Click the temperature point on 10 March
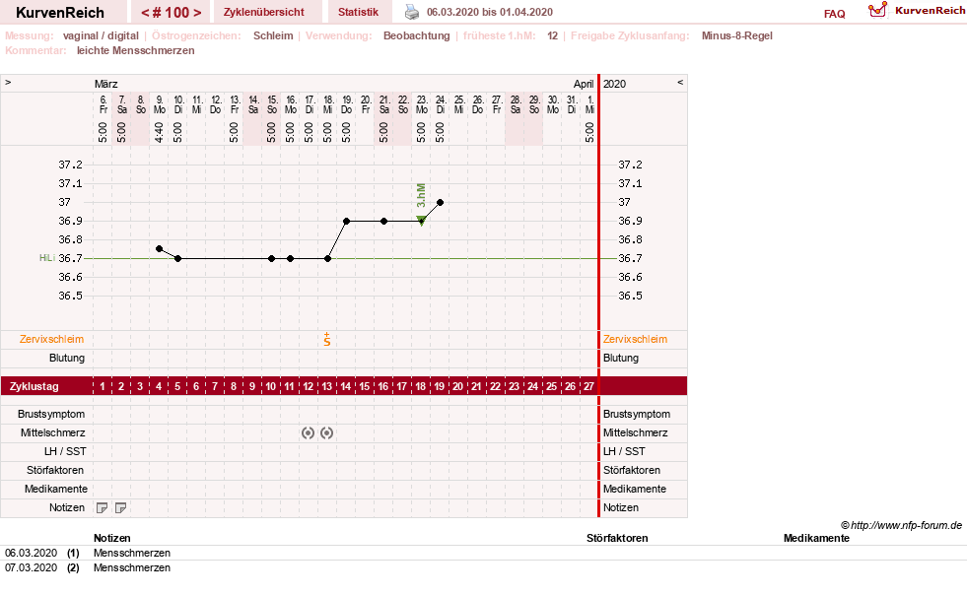The height and width of the screenshot is (596, 967). [x=177, y=258]
